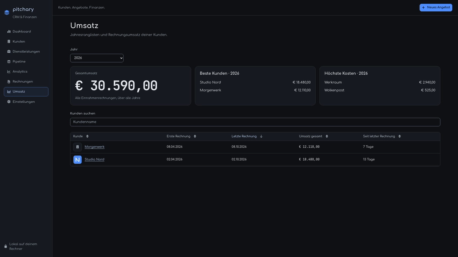458x257 pixels.
Task: Click the Pipeline columns icon
Action: (9, 62)
